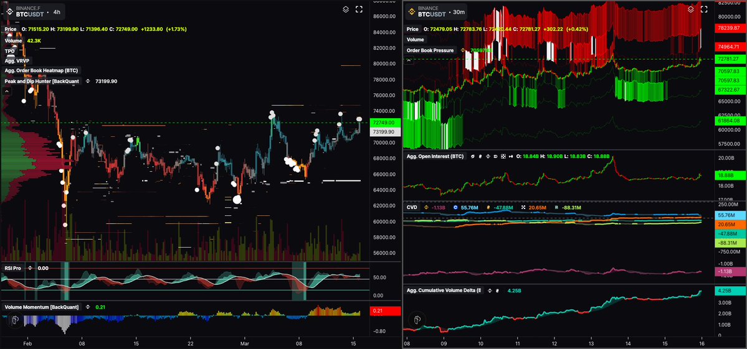Click the Peak and Dip Hunter source icon
Screen dimensions: 747x349
click(x=88, y=81)
